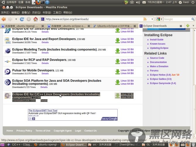
Task: Open the Install Guide link
Action: point(157,39)
